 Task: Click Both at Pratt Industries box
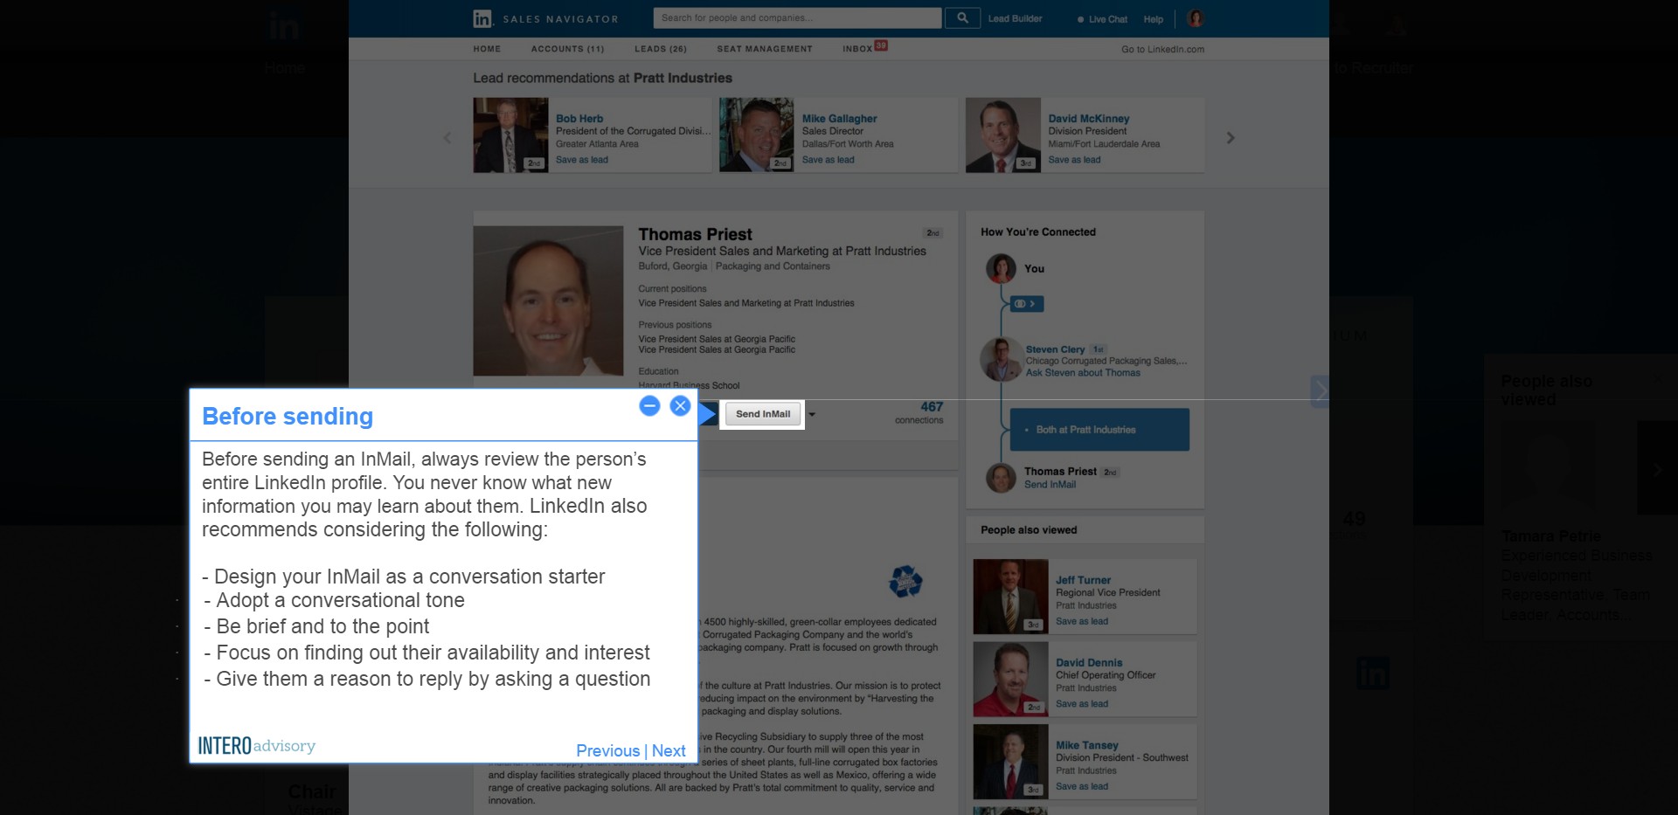(1099, 430)
